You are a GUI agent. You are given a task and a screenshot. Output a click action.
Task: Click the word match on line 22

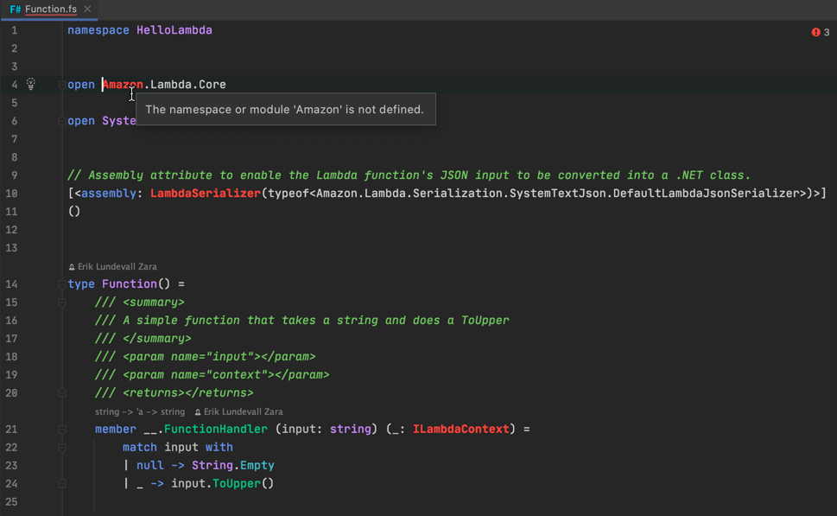140,448
